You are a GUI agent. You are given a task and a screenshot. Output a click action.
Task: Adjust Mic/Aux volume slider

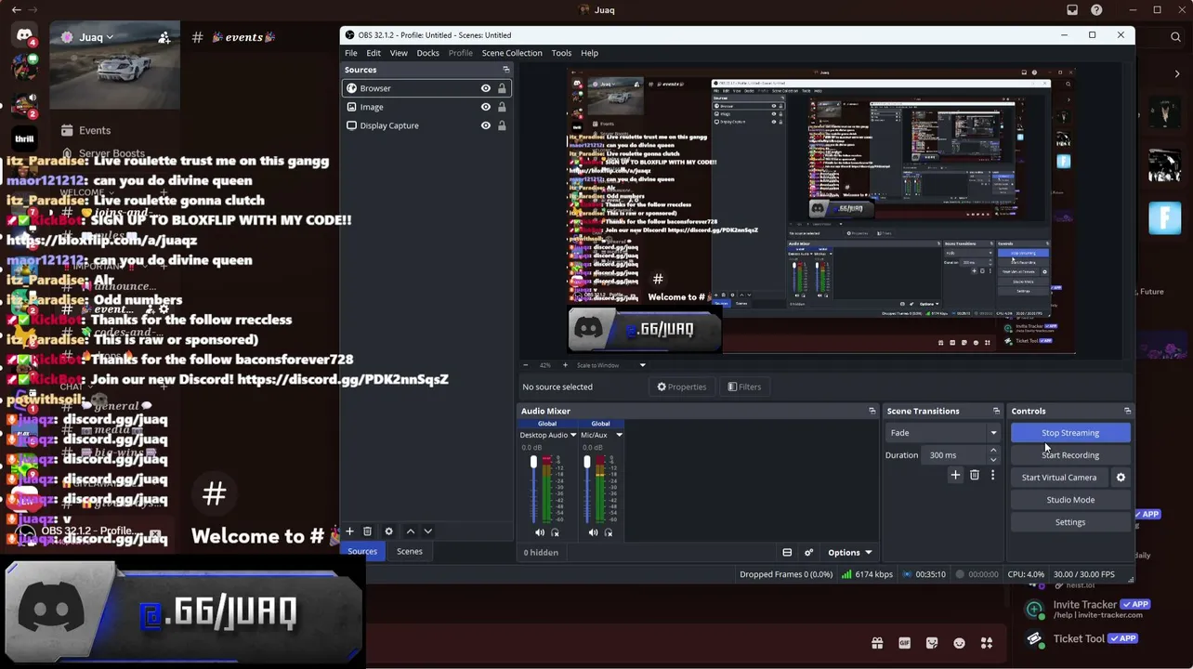click(x=586, y=463)
